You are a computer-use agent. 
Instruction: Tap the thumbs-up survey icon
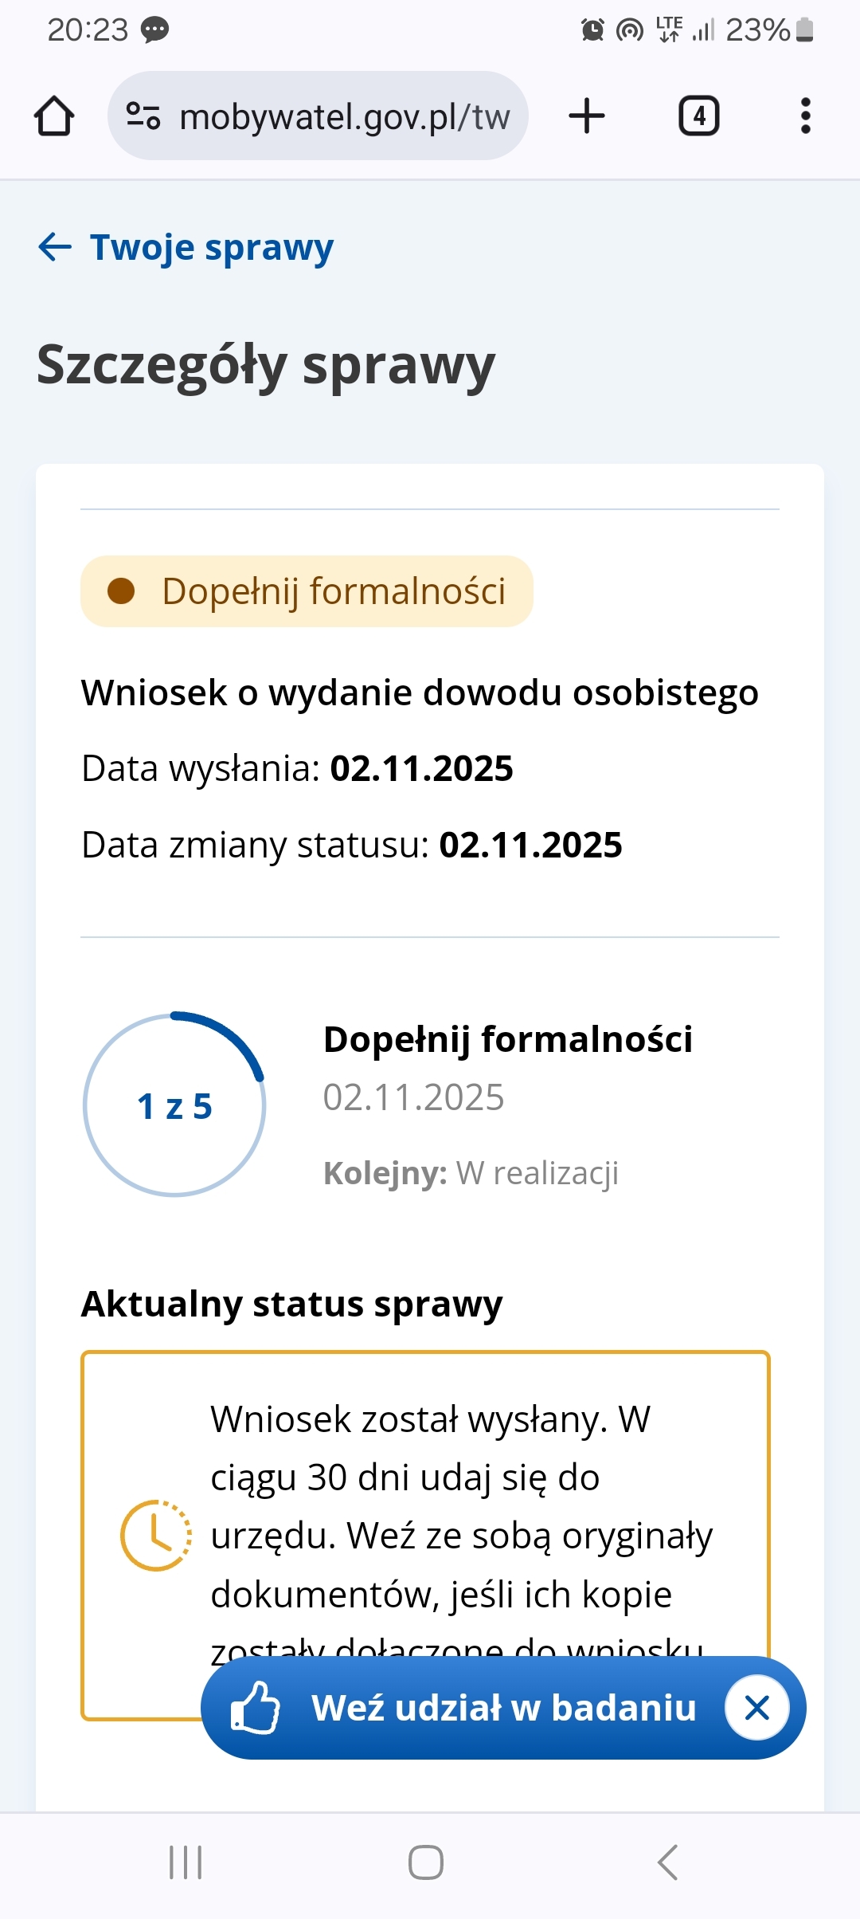(x=255, y=1707)
